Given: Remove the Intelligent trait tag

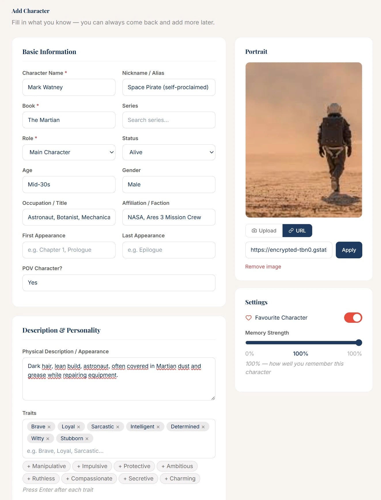Looking at the screenshot, I should pyautogui.click(x=158, y=427).
